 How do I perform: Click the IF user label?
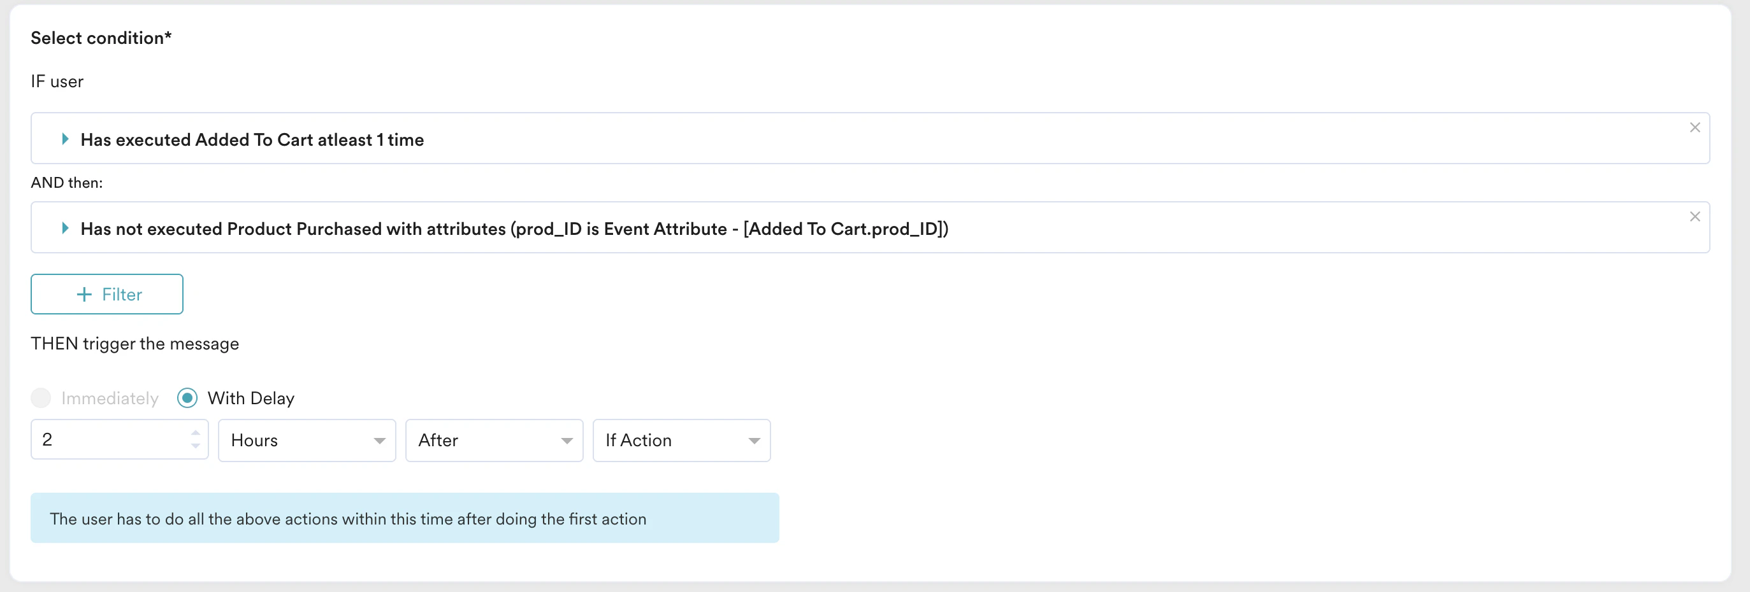[57, 81]
